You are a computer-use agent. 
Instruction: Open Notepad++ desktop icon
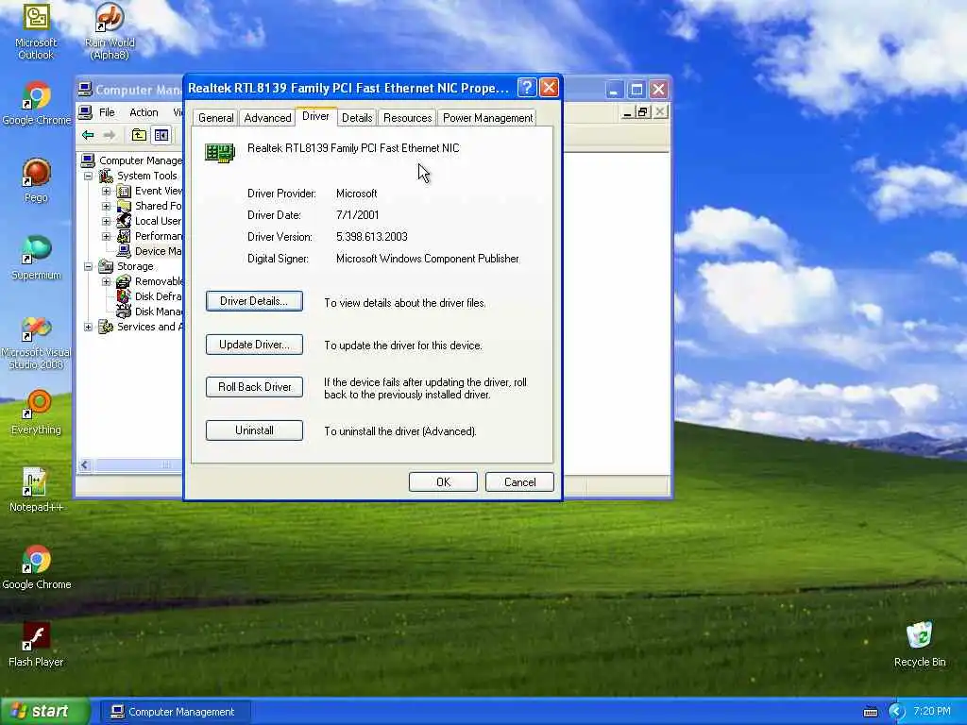[36, 490]
